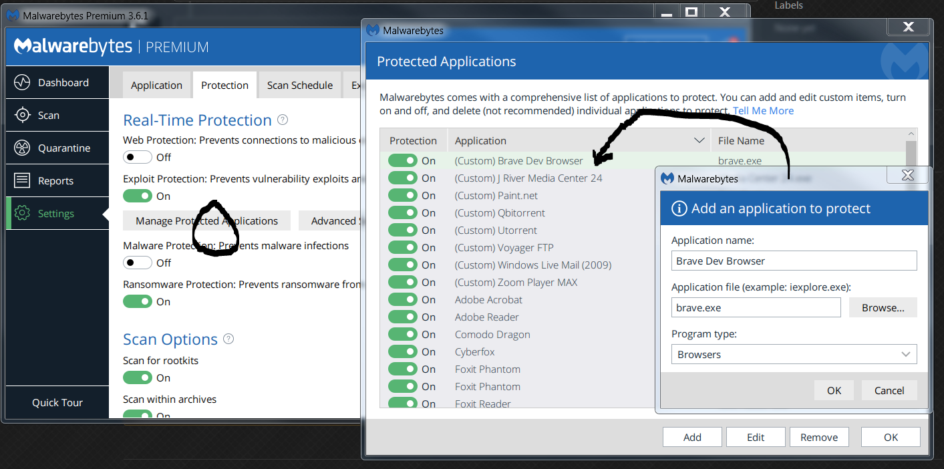Viewport: 944px width, 469px height.
Task: Click Real-Time Protection help question mark
Action: tap(283, 120)
